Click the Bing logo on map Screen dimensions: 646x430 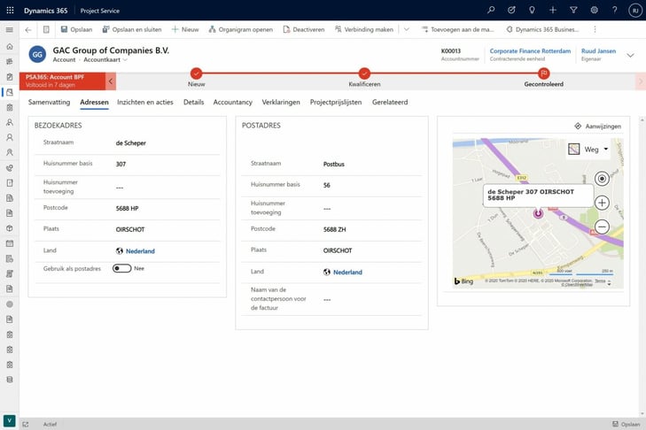click(463, 281)
